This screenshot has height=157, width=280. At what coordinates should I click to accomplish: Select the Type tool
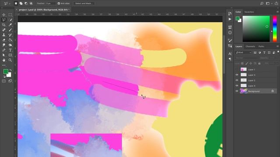[10, 50]
